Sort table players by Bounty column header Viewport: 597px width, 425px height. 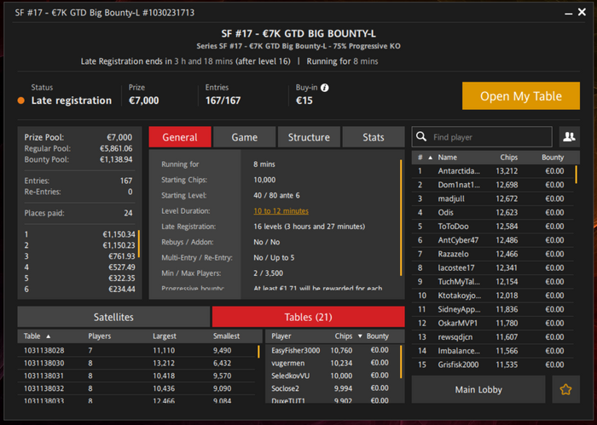377,336
